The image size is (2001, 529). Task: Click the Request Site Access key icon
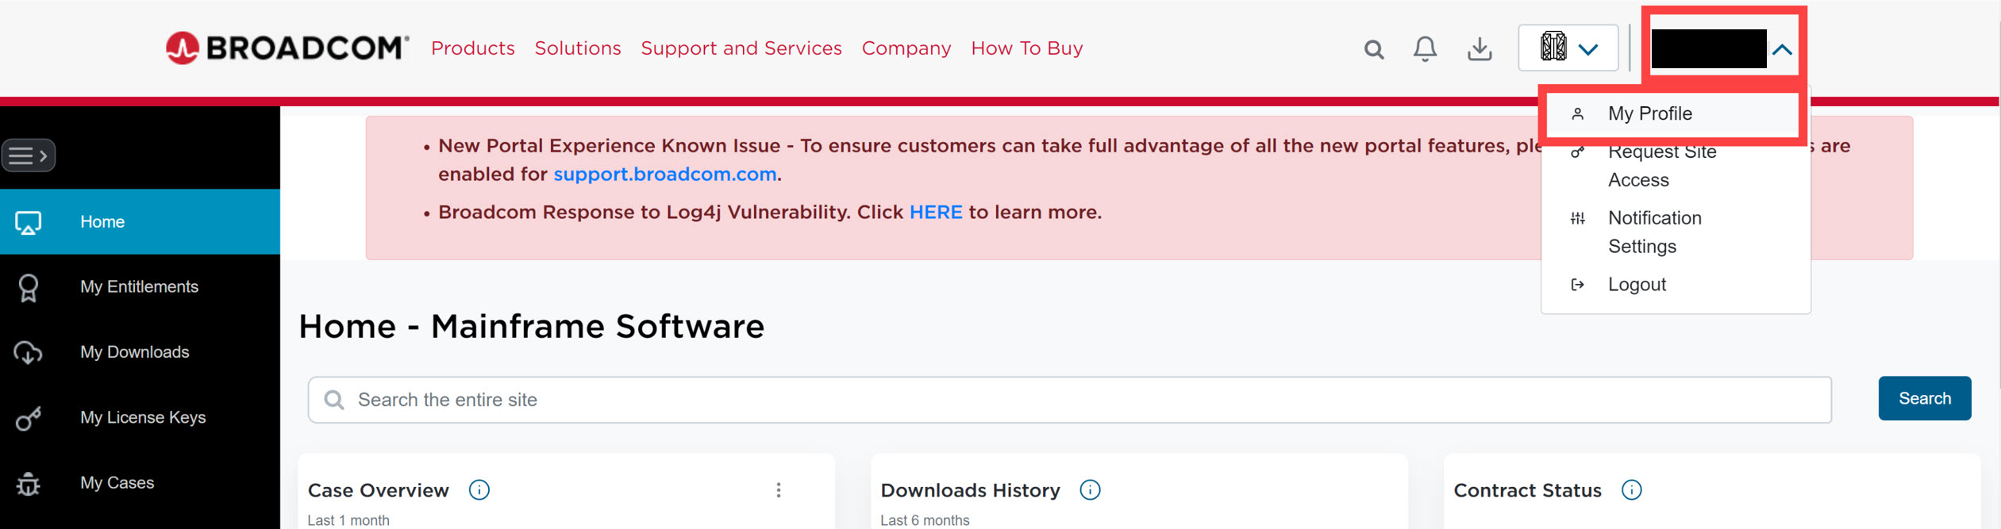(x=1578, y=151)
